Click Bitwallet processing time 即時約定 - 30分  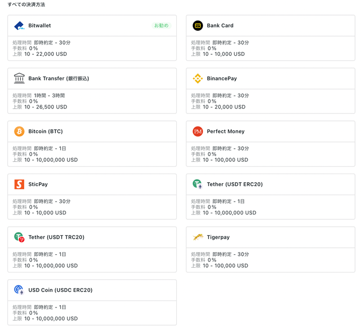pos(52,42)
